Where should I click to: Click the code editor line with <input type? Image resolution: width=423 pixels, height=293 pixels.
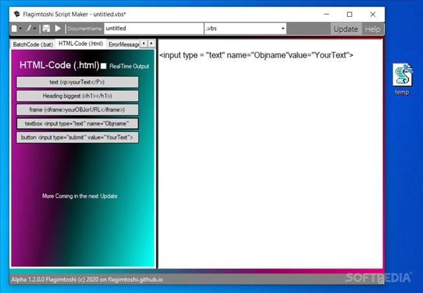[256, 55]
